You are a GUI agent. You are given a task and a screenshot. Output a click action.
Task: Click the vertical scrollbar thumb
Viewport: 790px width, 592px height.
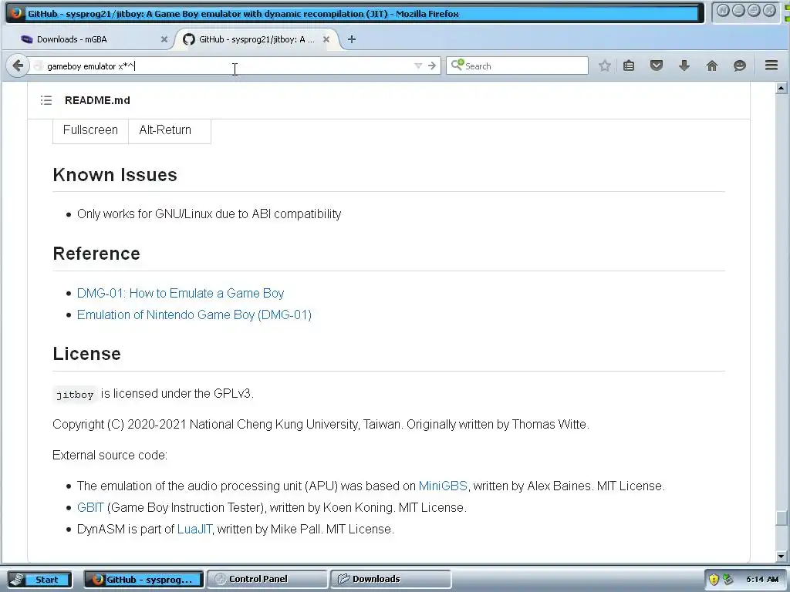pos(781,517)
